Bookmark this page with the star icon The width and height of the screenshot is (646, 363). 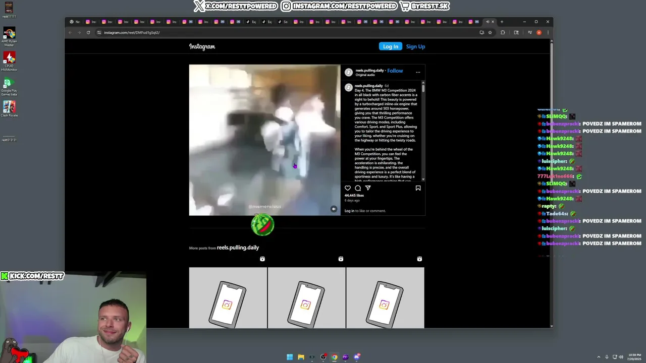pyautogui.click(x=490, y=32)
